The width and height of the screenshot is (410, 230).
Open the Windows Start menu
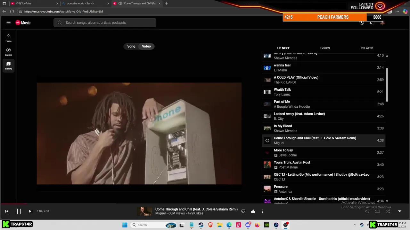click(x=125, y=225)
